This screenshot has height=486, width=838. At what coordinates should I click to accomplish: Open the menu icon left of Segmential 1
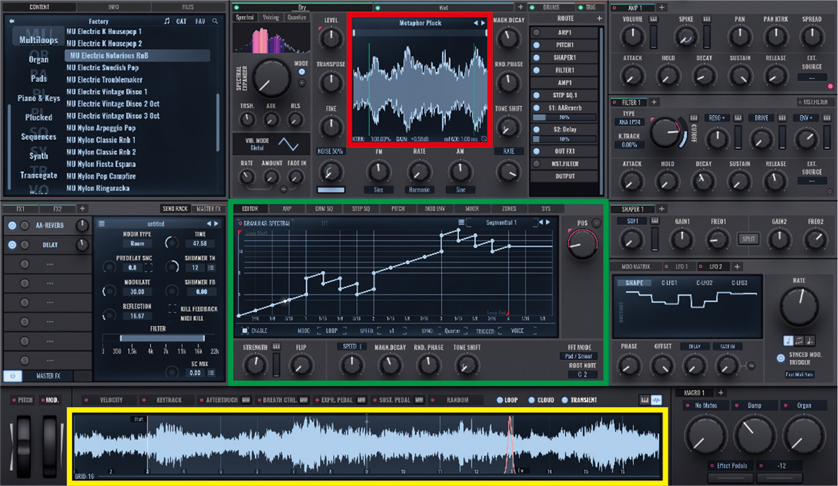(x=462, y=223)
